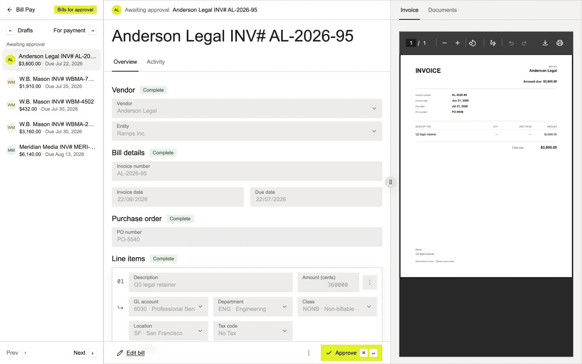Open the $3,160.00 W.B. Mason bill

[x=52, y=128]
